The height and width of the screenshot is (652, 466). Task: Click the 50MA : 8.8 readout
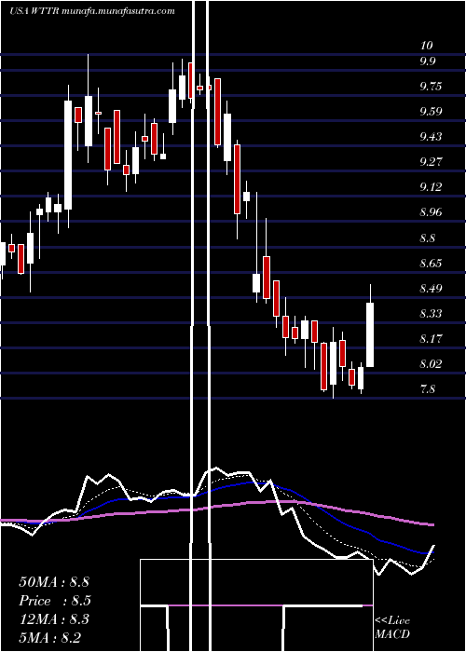coord(54,582)
